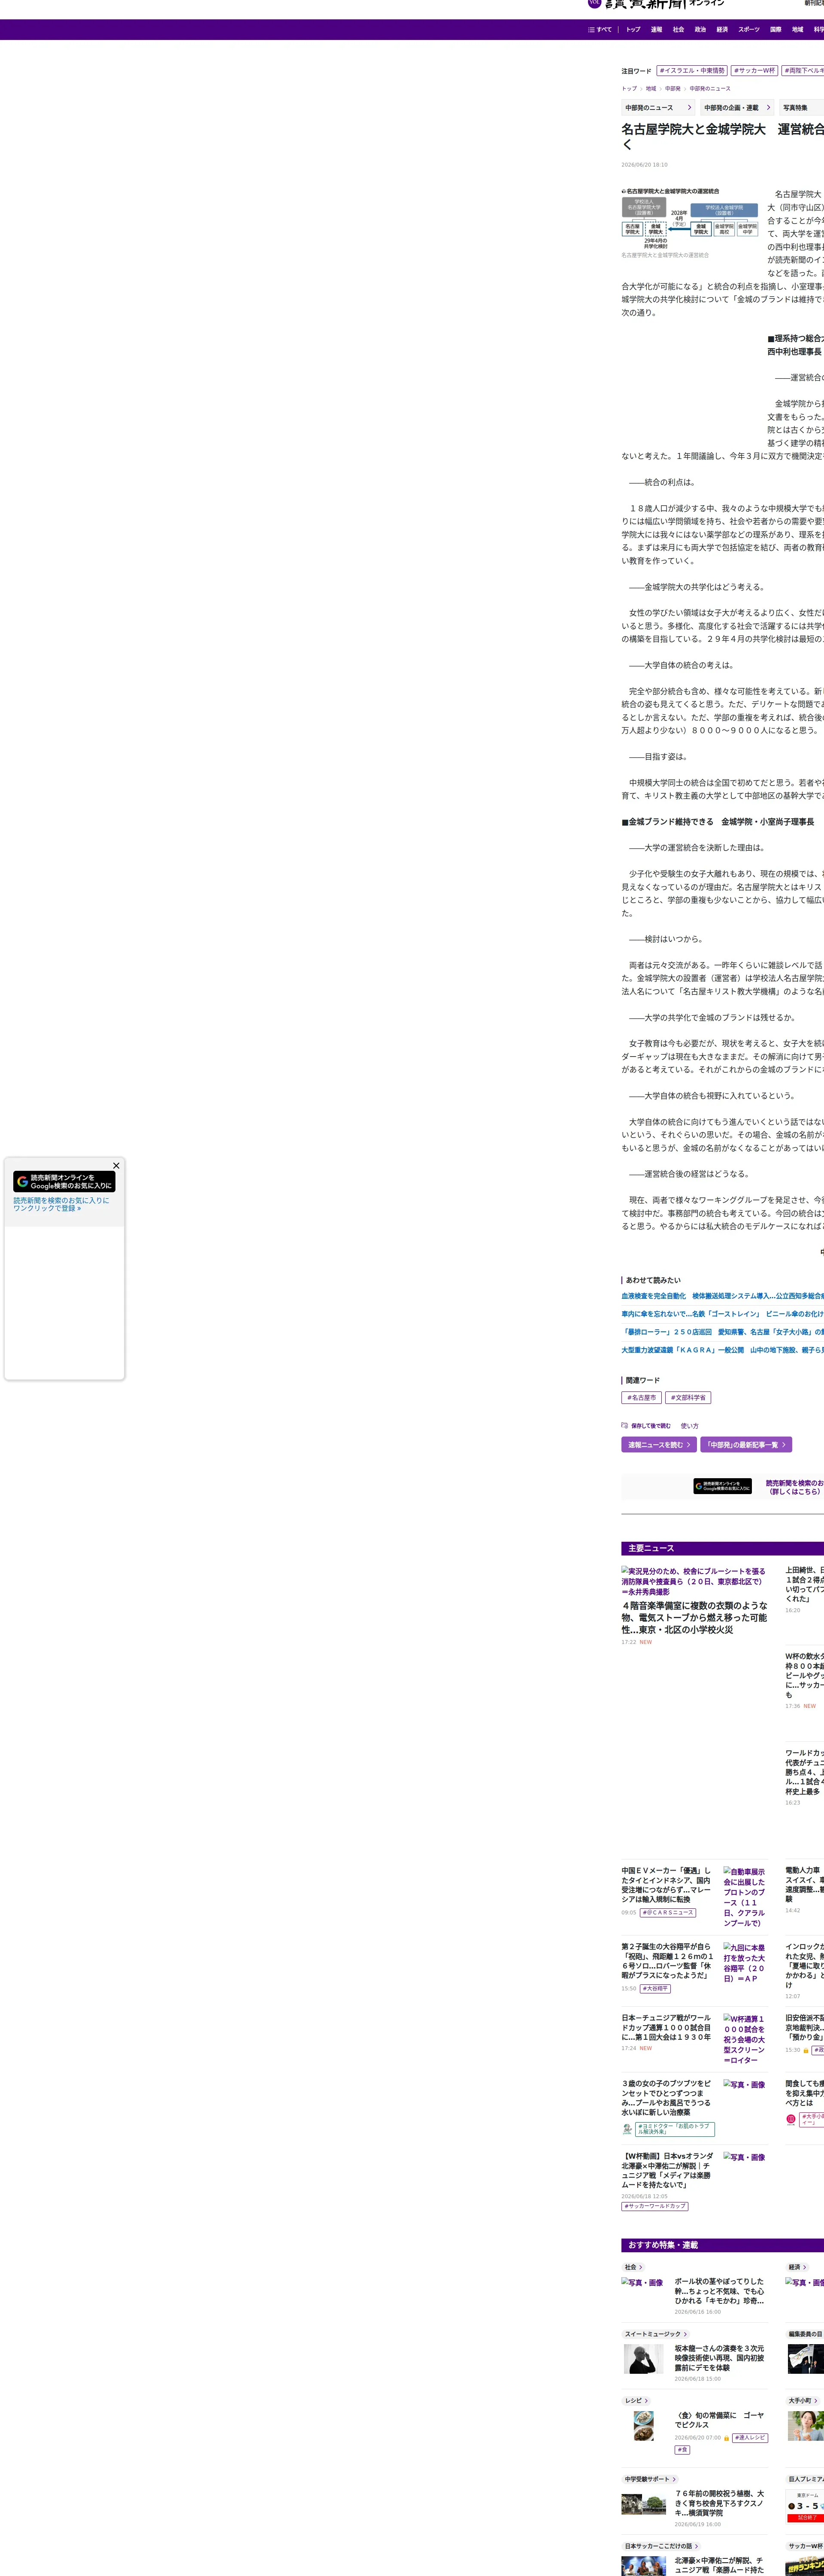
Task: Go to the 経済 section
Action: point(722,29)
